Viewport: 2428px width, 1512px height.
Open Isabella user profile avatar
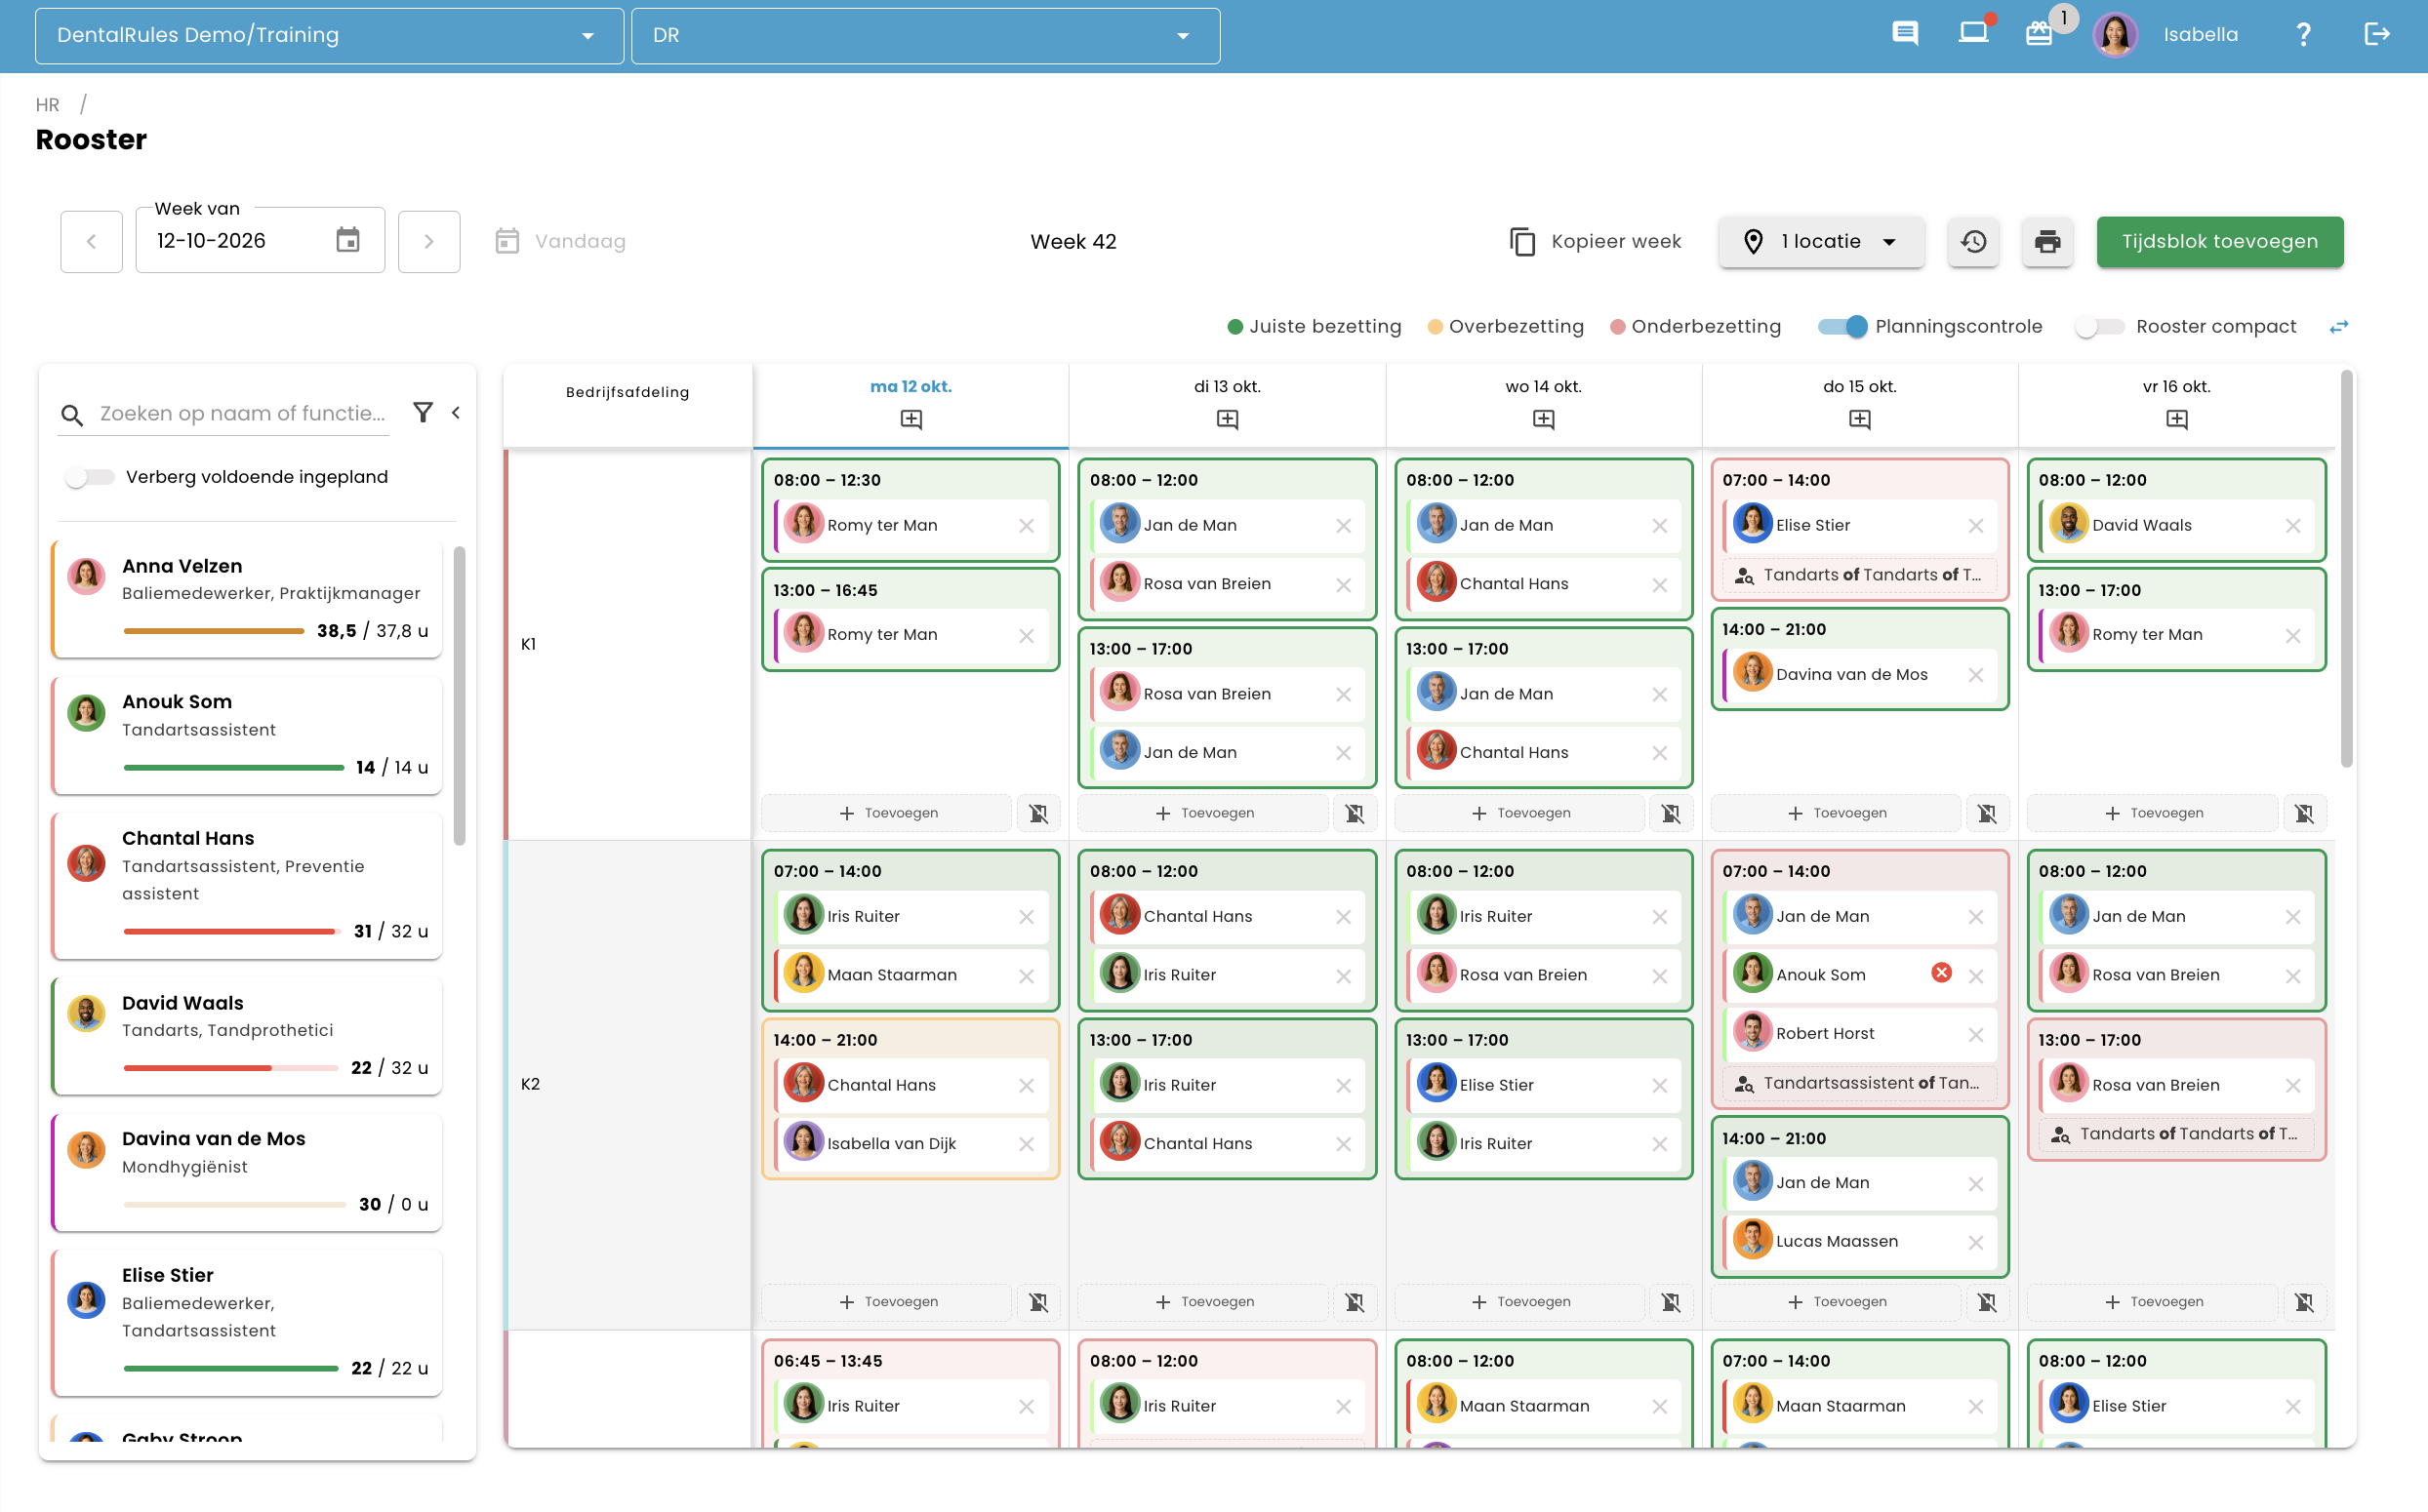[2114, 35]
